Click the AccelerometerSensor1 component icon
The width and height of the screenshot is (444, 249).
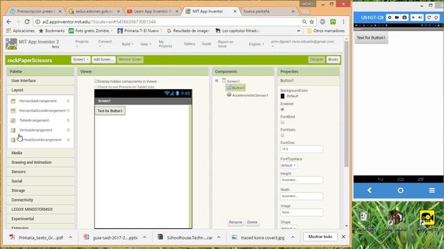pyautogui.click(x=229, y=95)
